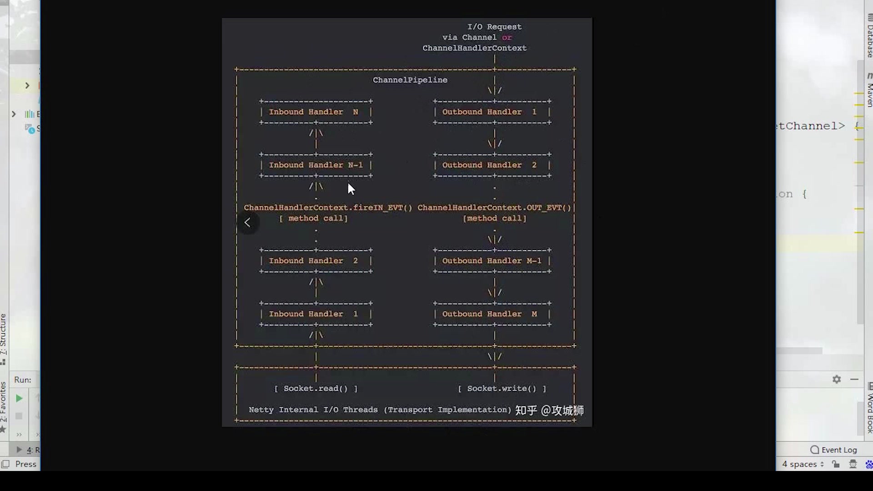
Task: Click the gray Stop square icon
Action: pos(19,416)
